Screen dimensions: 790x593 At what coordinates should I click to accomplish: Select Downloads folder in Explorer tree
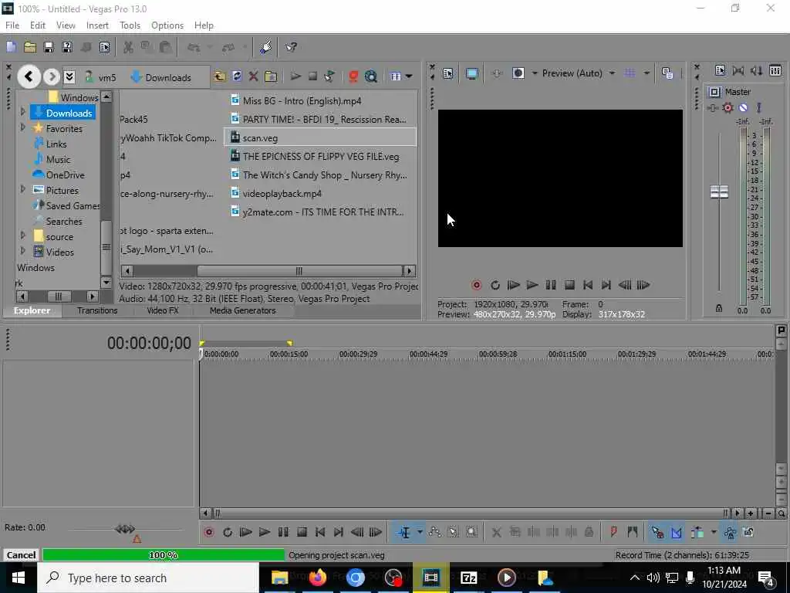pos(63,113)
